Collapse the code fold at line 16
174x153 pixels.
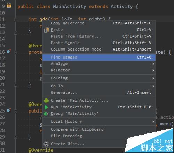15,52
